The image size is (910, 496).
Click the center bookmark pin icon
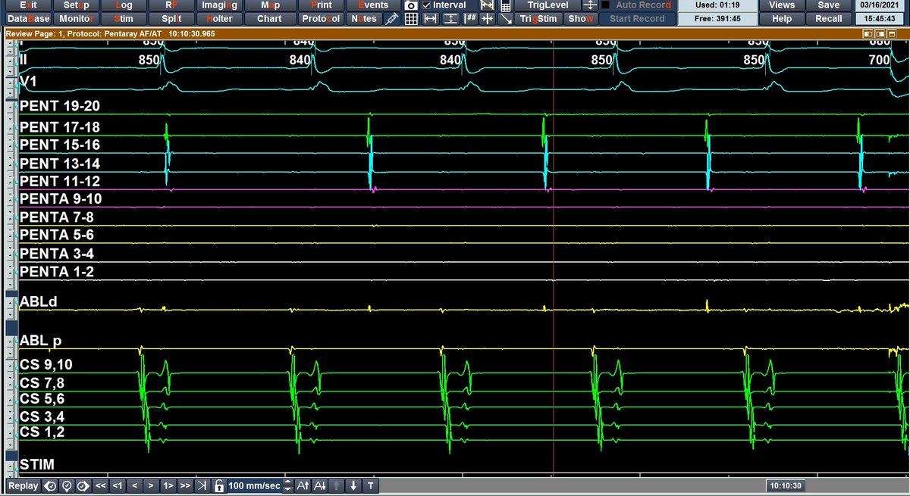(x=67, y=485)
